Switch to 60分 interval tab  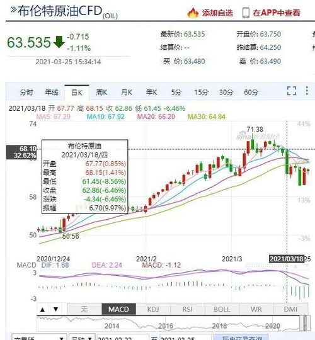pos(251,93)
